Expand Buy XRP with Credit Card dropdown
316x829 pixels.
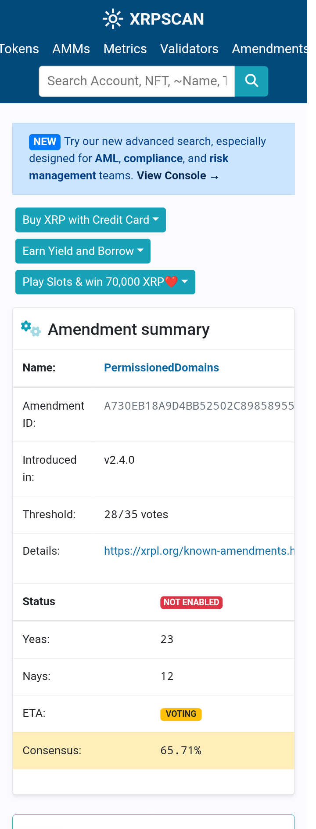[90, 220]
